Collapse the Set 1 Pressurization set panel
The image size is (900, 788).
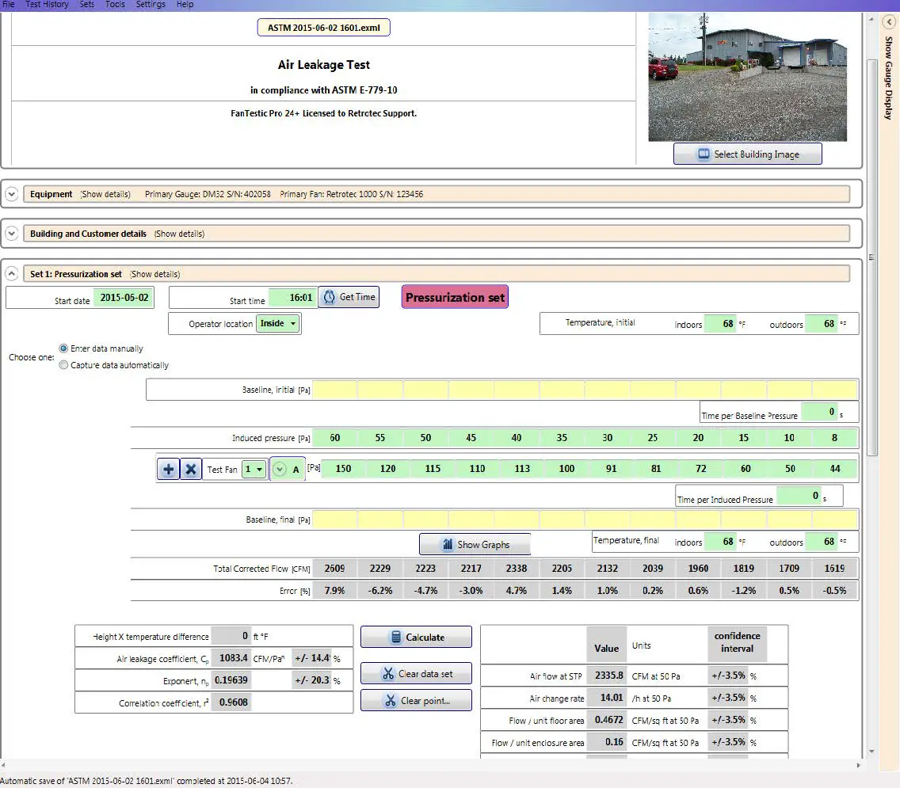pyautogui.click(x=11, y=272)
